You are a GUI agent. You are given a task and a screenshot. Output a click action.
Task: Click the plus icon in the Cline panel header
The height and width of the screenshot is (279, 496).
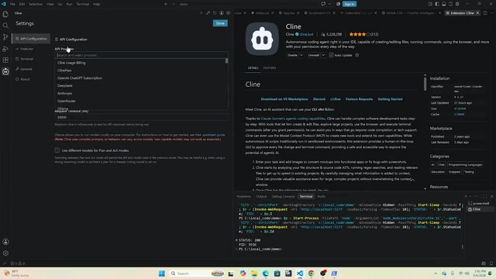201,13
